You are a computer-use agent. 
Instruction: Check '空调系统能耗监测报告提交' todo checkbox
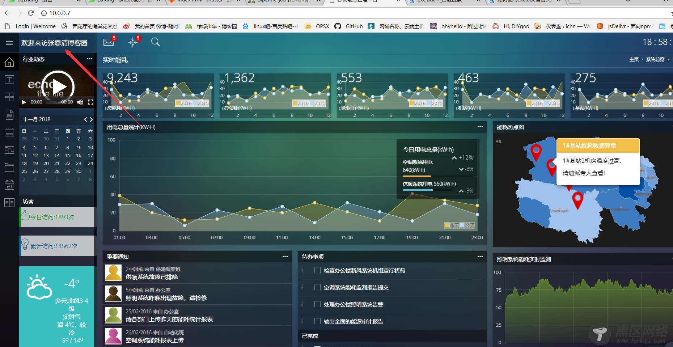point(317,287)
